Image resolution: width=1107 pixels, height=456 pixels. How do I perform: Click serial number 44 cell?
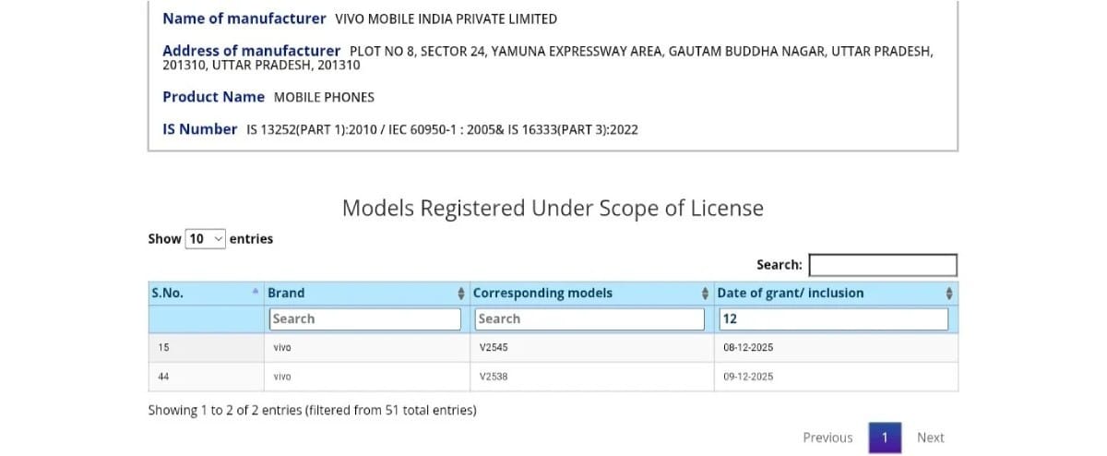163,377
